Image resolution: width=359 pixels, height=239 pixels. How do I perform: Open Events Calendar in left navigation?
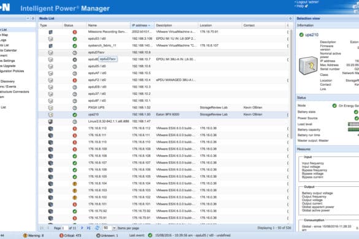click(8, 50)
